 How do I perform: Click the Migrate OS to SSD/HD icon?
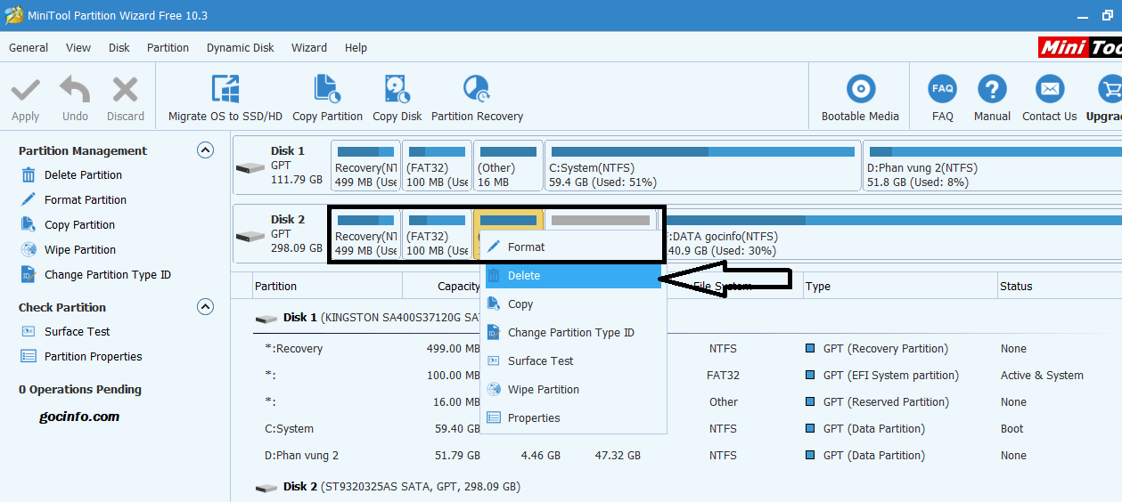(225, 90)
